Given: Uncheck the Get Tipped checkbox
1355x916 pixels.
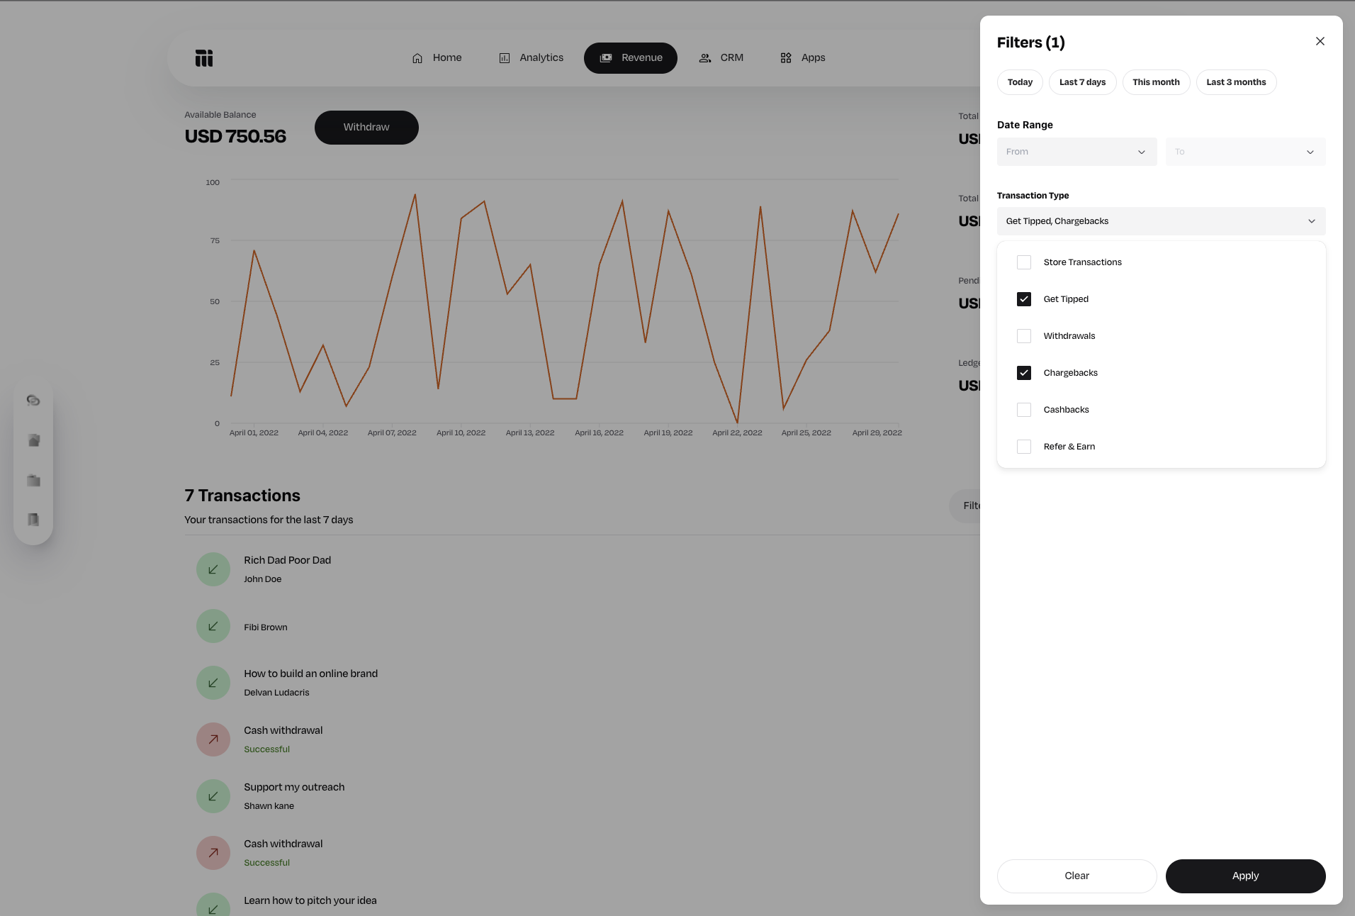Looking at the screenshot, I should pos(1024,299).
